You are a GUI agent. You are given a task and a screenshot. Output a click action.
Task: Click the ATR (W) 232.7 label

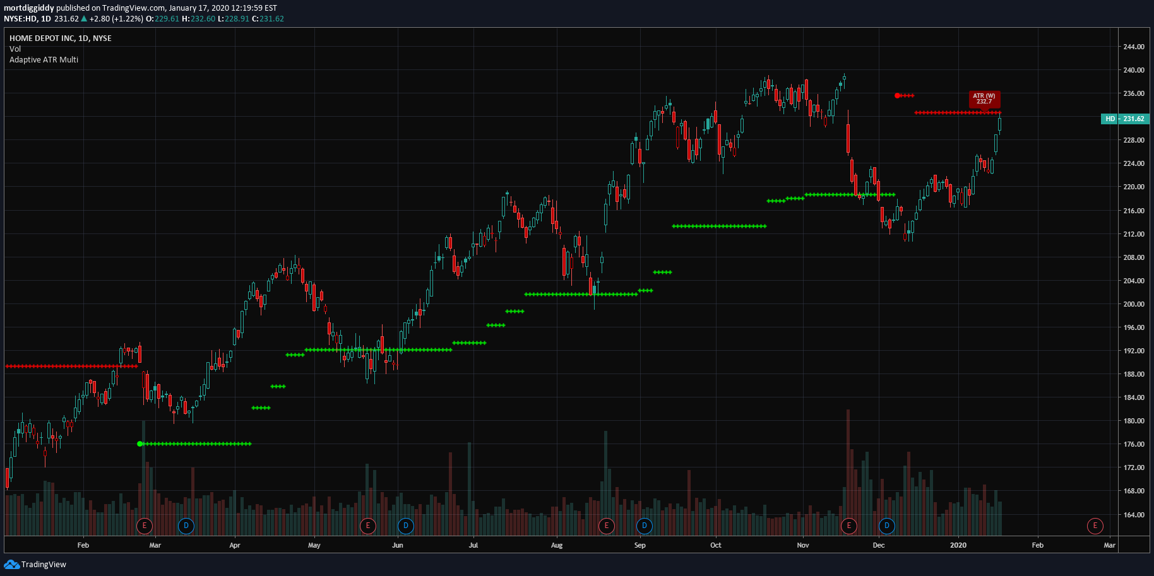pos(984,99)
